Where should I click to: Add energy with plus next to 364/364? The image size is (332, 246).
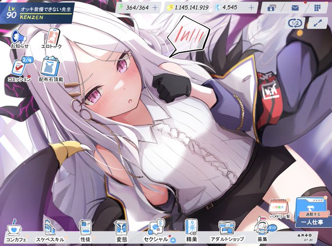[155, 8]
